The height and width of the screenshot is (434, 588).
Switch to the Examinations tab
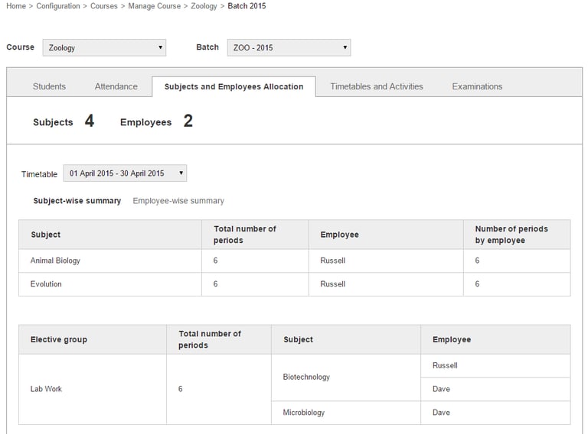point(477,86)
